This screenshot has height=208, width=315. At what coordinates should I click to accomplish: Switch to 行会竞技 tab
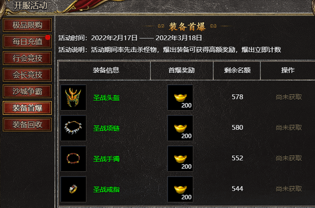pos(27,58)
